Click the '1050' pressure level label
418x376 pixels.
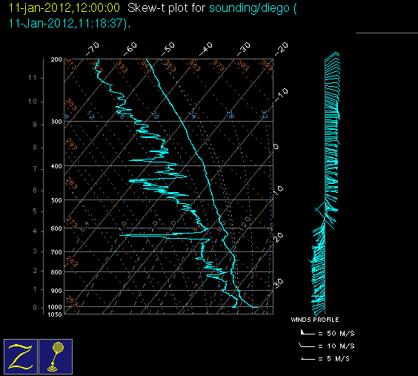pos(55,314)
